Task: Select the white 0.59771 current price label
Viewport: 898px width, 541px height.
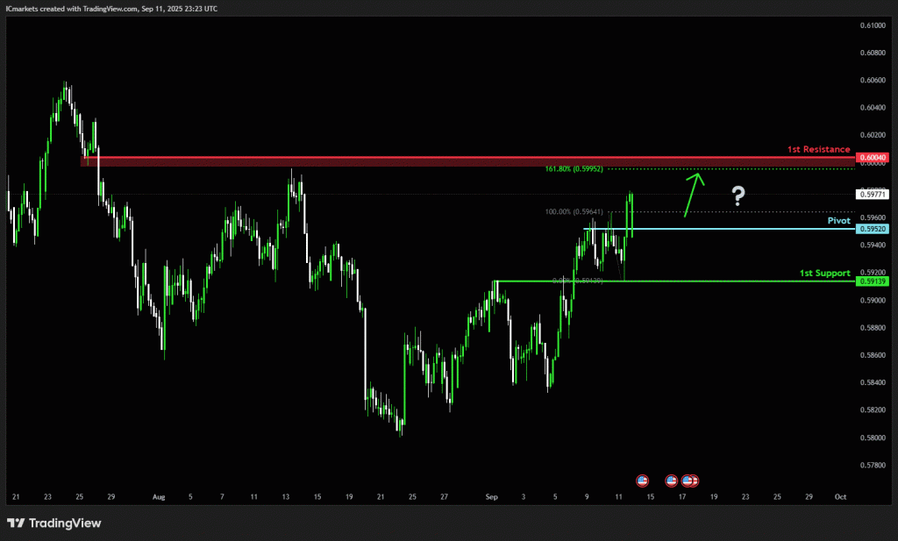Action: [873, 195]
